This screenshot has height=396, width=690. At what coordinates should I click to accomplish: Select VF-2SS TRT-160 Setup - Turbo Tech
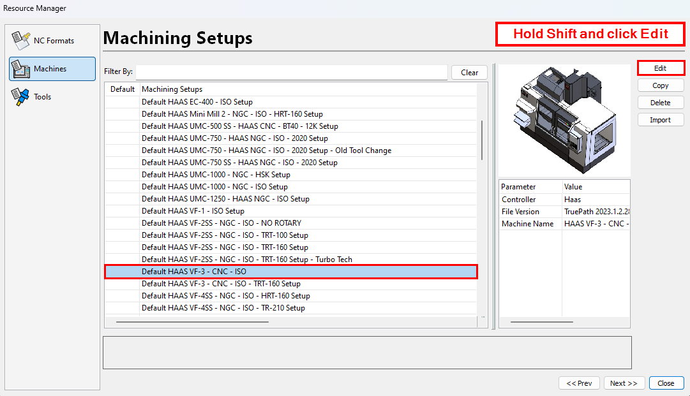click(291, 260)
